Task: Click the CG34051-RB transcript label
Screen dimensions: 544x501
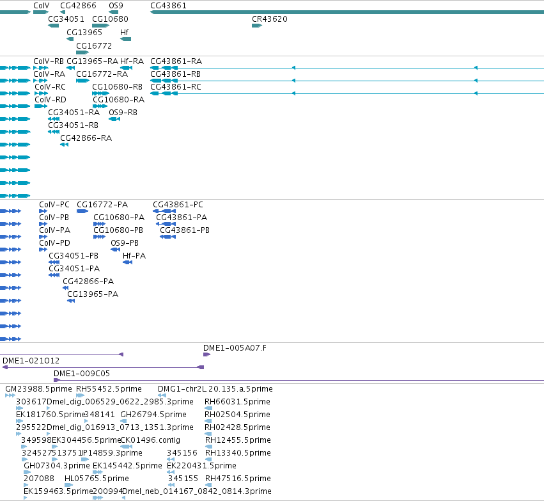Action: (74, 125)
